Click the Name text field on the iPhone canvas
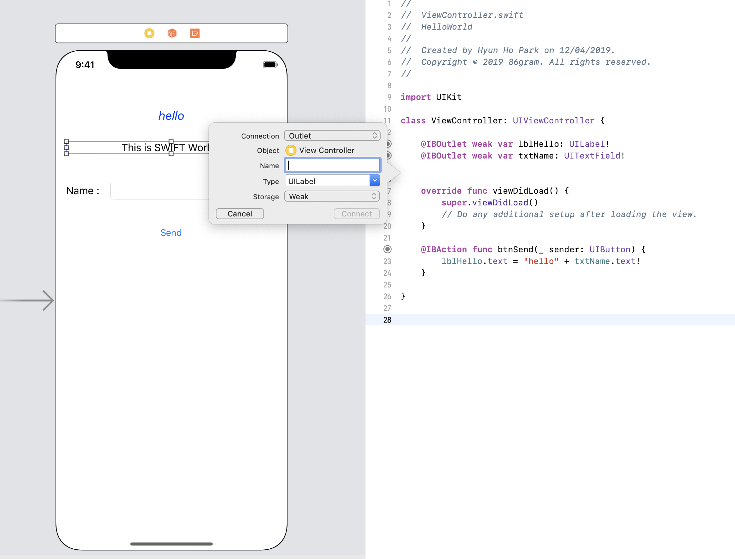The image size is (735, 559). point(159,190)
